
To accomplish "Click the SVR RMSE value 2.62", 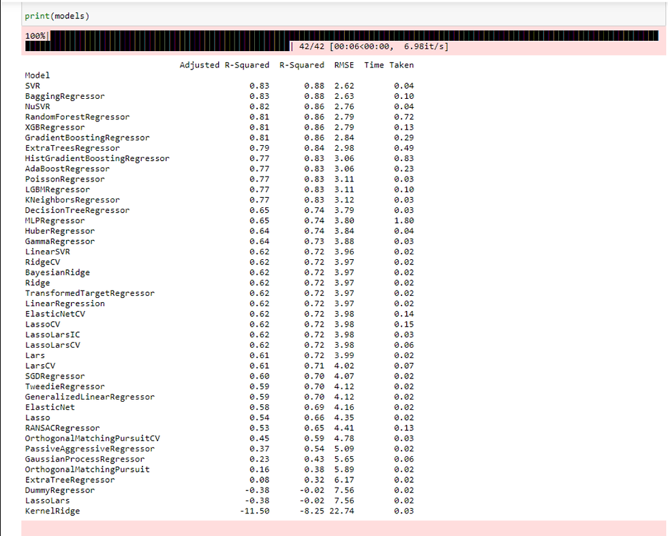I will coord(344,86).
